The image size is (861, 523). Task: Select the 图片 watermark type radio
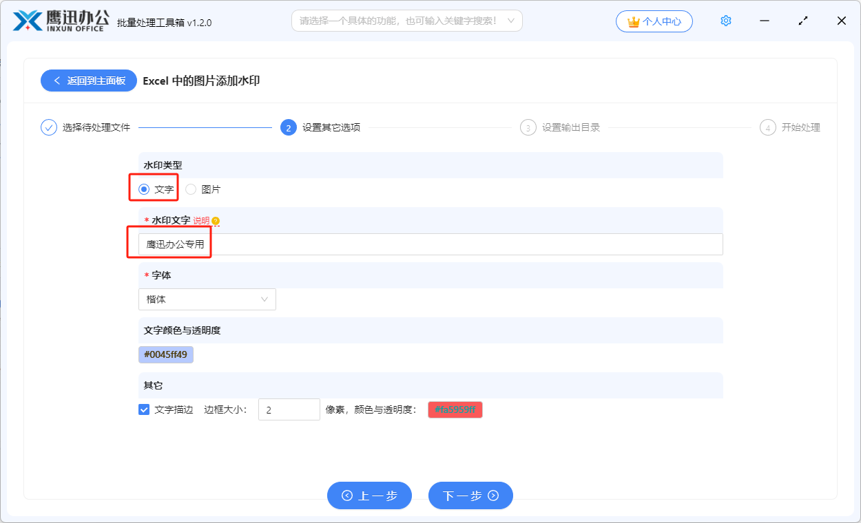[x=191, y=189]
